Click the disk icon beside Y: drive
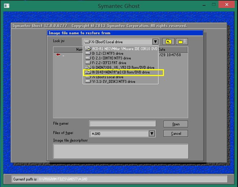This screenshot has height=187, width=238. [x=88, y=81]
